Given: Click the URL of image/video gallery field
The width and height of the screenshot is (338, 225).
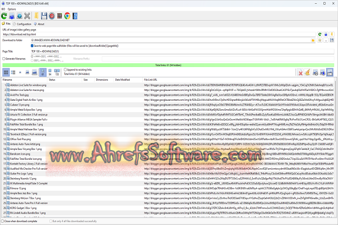Looking at the screenshot, I should coord(155,34).
